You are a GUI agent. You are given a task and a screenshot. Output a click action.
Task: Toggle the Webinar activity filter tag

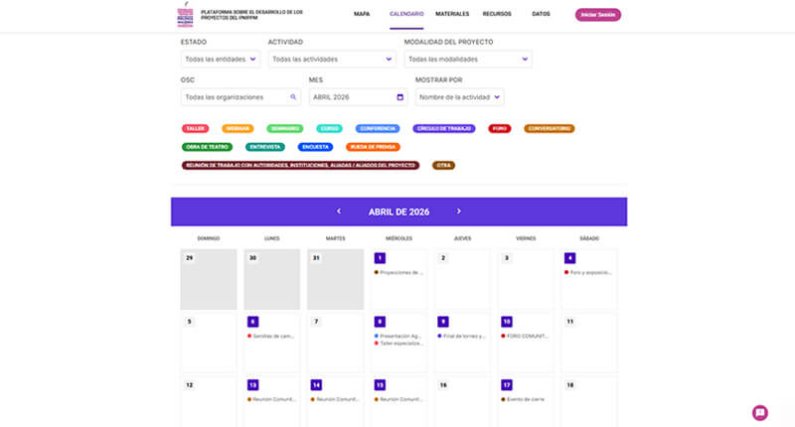tap(238, 129)
